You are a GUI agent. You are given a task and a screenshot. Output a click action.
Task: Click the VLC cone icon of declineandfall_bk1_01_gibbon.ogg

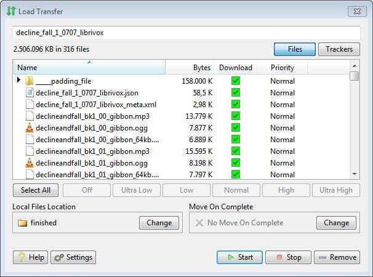coord(30,163)
